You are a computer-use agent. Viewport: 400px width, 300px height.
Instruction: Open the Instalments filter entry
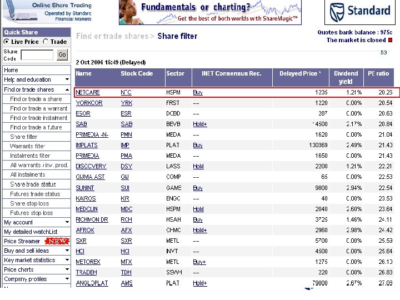pyautogui.click(x=30, y=156)
